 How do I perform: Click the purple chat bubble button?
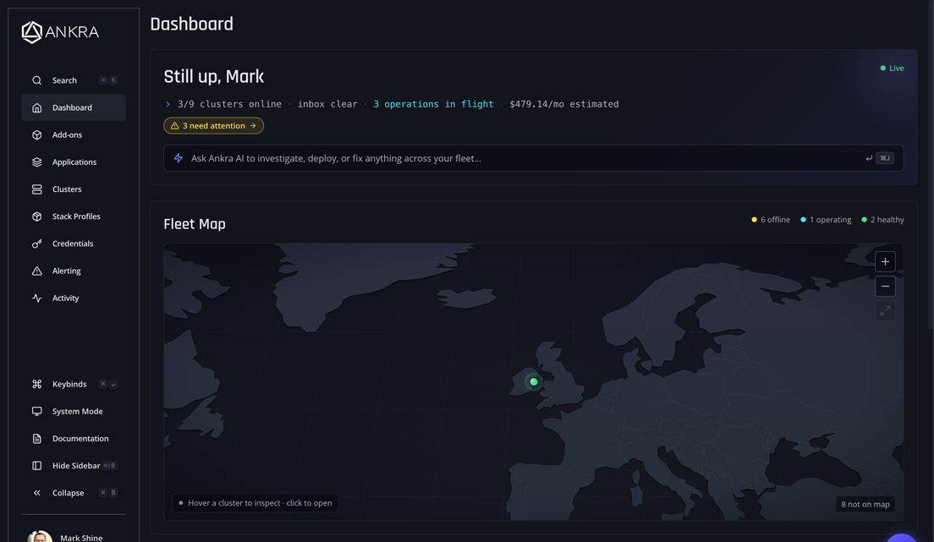(901, 538)
